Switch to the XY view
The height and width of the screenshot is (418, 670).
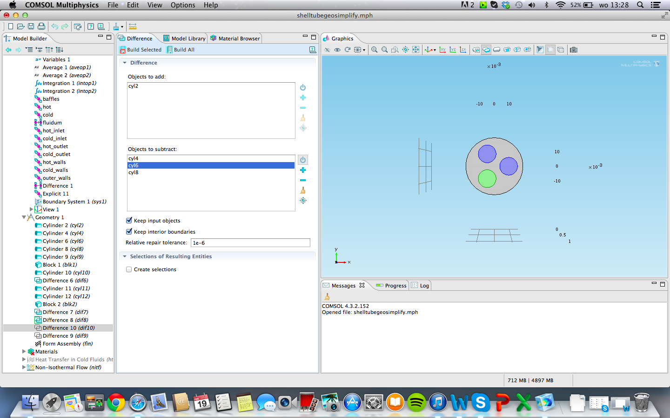442,50
